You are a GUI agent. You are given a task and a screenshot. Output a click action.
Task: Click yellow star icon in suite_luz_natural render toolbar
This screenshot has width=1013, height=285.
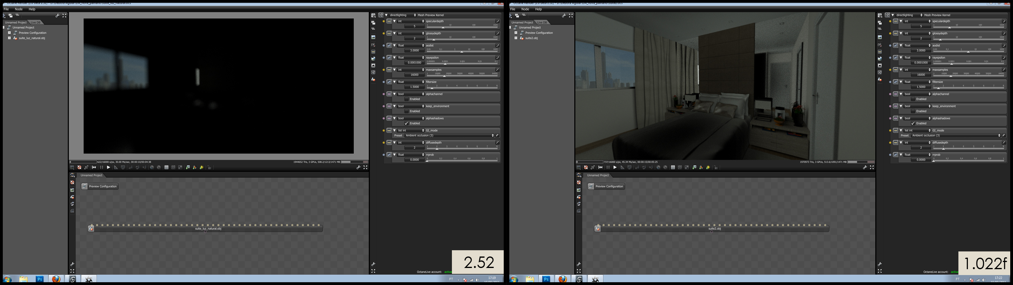202,167
